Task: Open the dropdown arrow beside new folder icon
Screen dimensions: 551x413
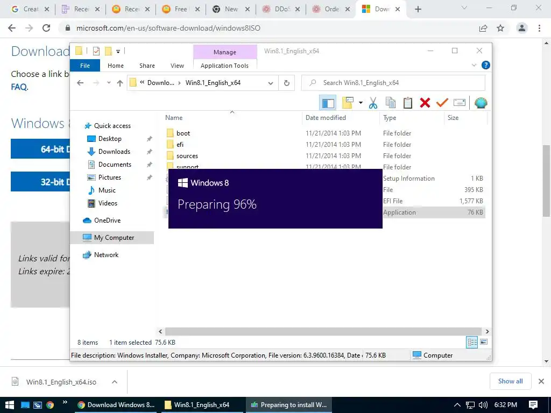Action: click(361, 103)
